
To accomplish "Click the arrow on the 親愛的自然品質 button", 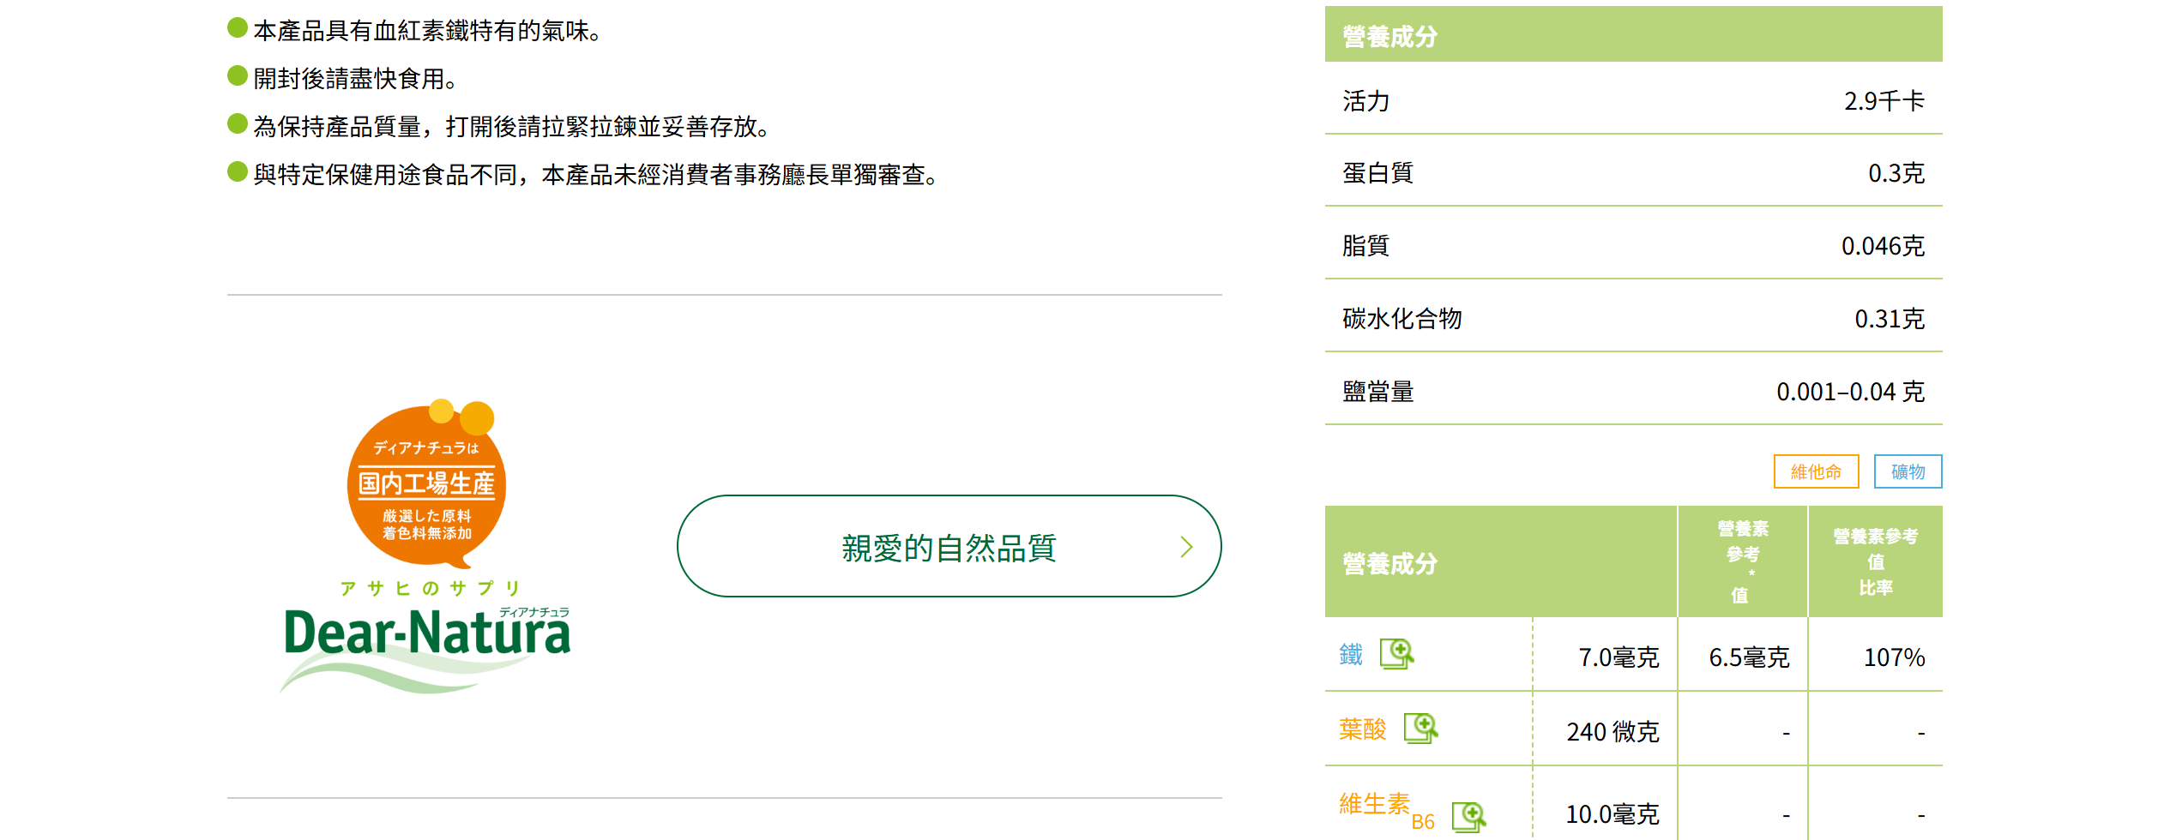I will tap(1186, 547).
